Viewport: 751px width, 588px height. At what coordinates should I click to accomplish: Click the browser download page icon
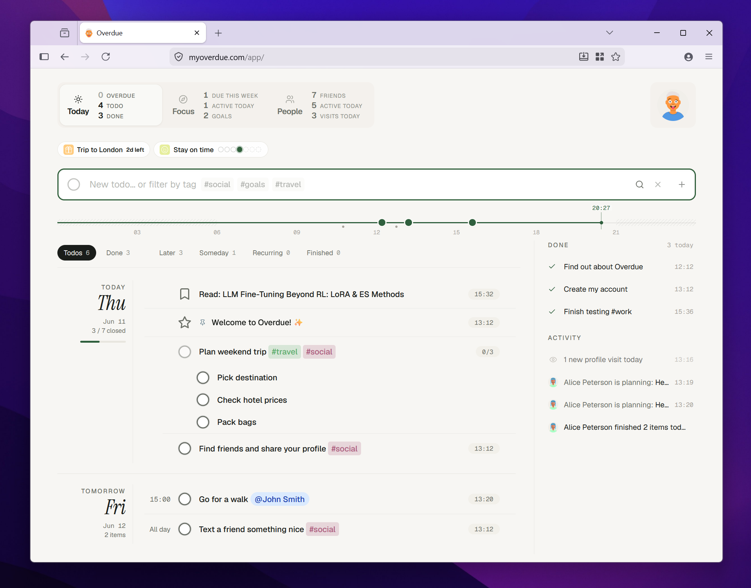point(584,57)
